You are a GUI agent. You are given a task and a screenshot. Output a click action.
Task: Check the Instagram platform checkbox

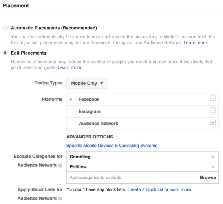point(213,110)
